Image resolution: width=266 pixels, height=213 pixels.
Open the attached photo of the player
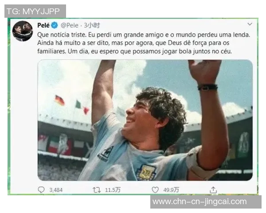point(145,120)
